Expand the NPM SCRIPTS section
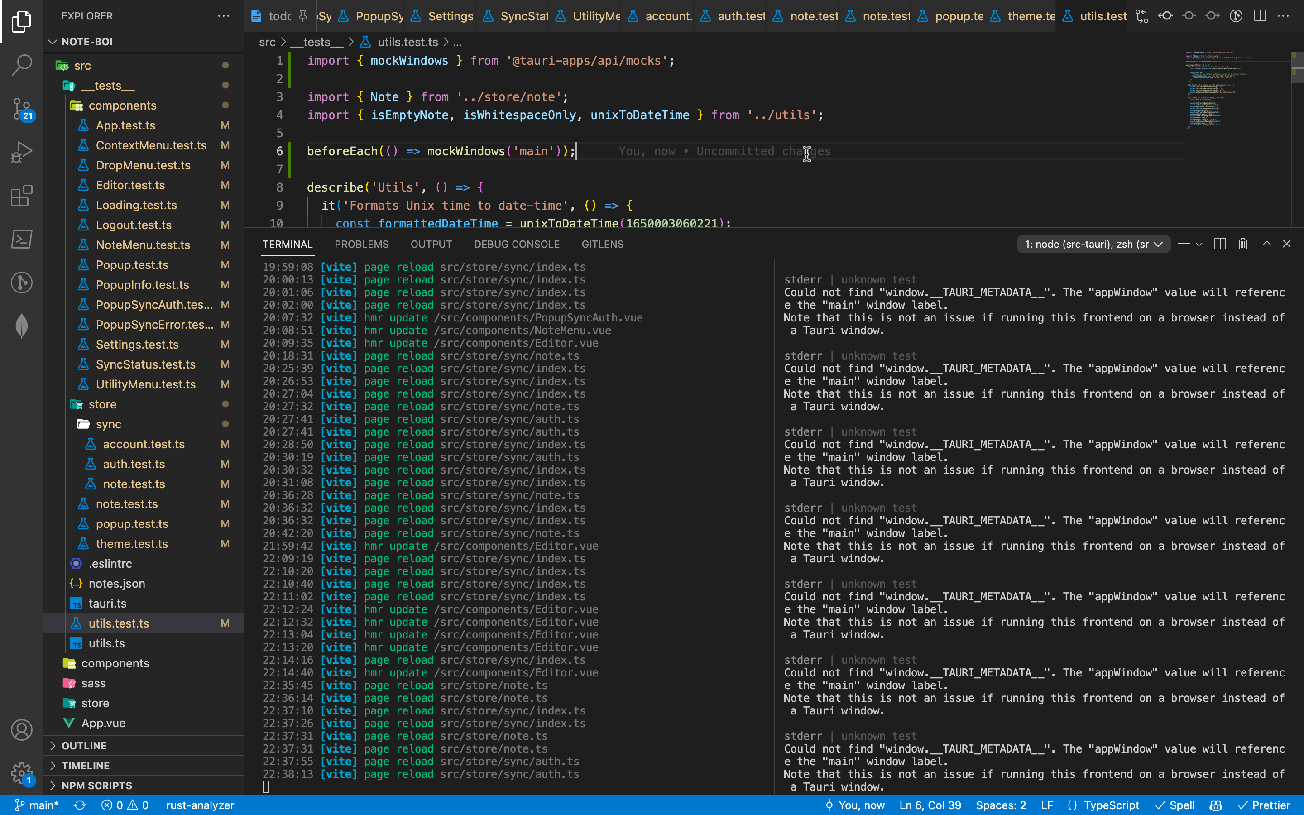 click(x=96, y=786)
